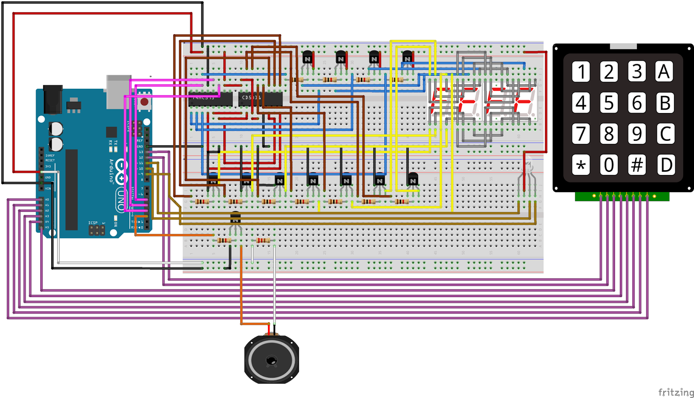694x398 pixels.
Task: Select the CD5411 driver IC on the breadboard
Action: tap(259, 98)
